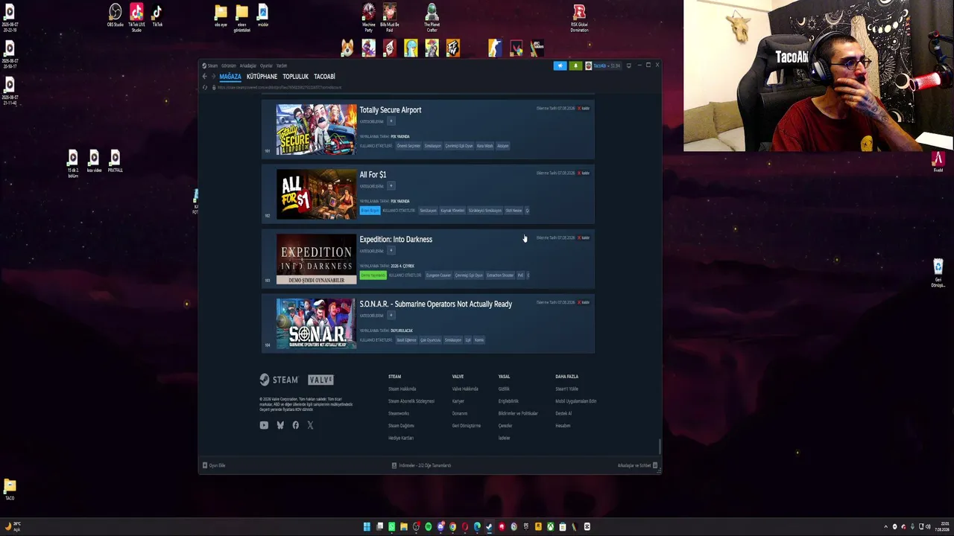Select The Planet Crafter desktop icon
This screenshot has height=536, width=954.
[x=432, y=17]
